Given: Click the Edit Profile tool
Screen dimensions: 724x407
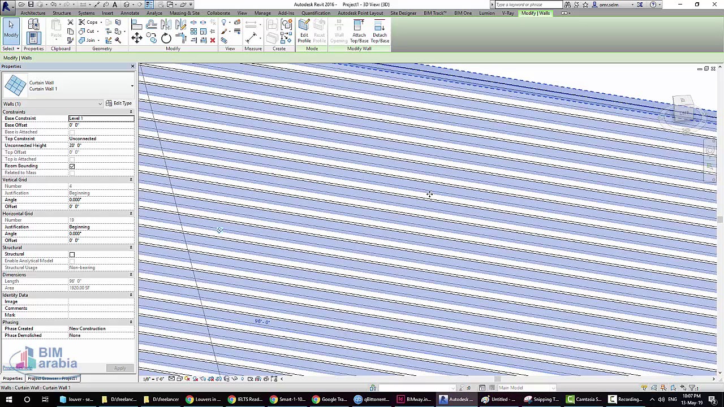Looking at the screenshot, I should (x=304, y=31).
